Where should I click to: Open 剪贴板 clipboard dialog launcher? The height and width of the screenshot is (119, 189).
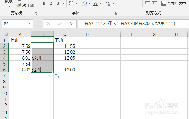(36, 14)
